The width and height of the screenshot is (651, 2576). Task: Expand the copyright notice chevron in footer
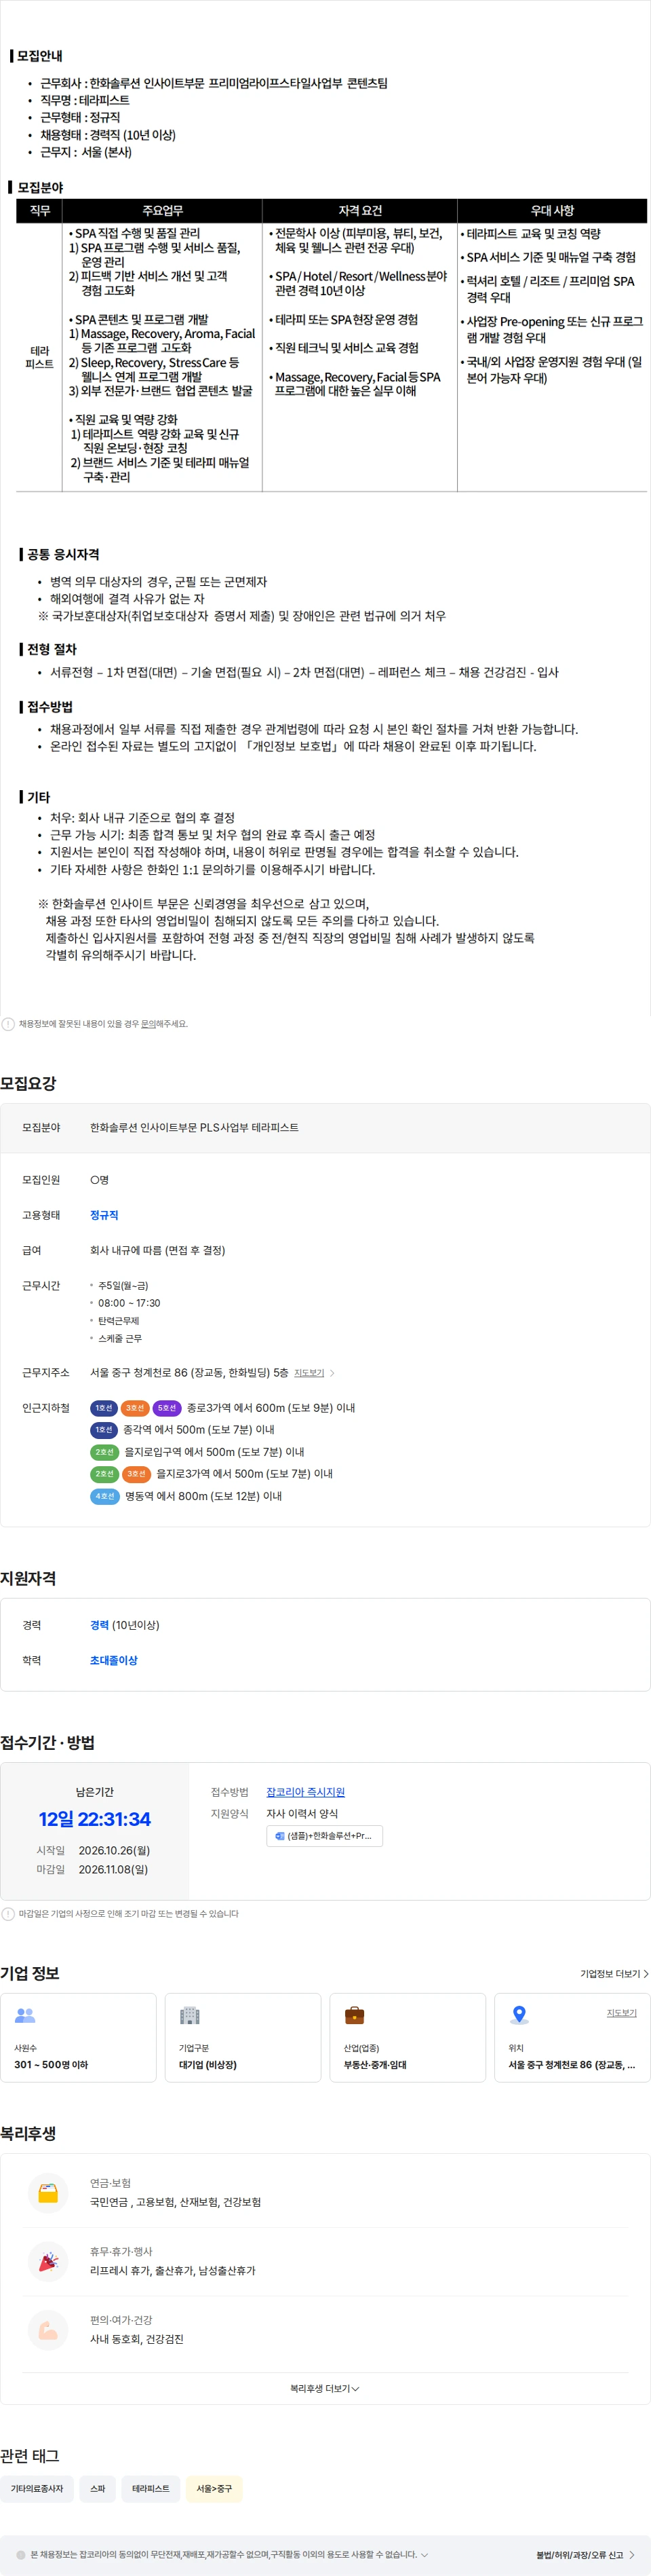coord(425,2555)
